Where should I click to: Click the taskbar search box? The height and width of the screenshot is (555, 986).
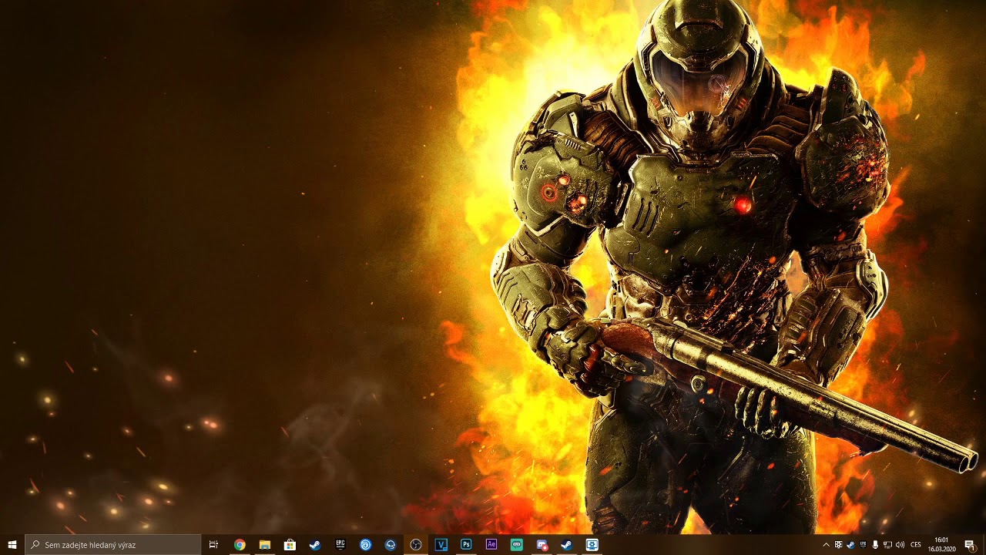coord(113,545)
